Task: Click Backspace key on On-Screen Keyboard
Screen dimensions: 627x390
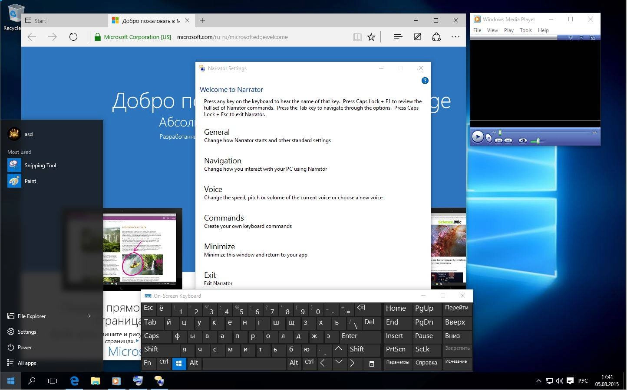Action: (367, 309)
